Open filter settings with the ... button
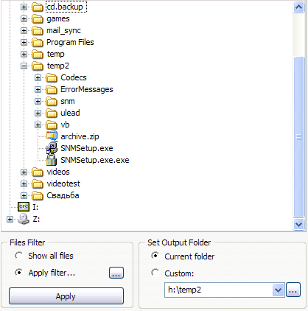The image size is (308, 311). click(116, 273)
